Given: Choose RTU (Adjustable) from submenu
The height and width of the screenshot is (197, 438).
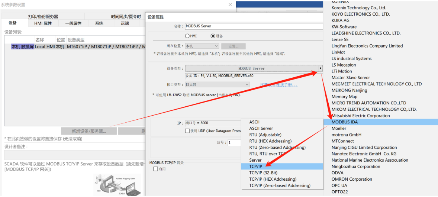Looking at the screenshot, I should click(x=265, y=135).
